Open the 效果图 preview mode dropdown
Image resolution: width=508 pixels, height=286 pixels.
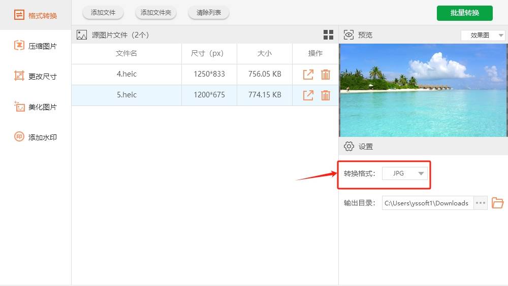[x=483, y=35]
